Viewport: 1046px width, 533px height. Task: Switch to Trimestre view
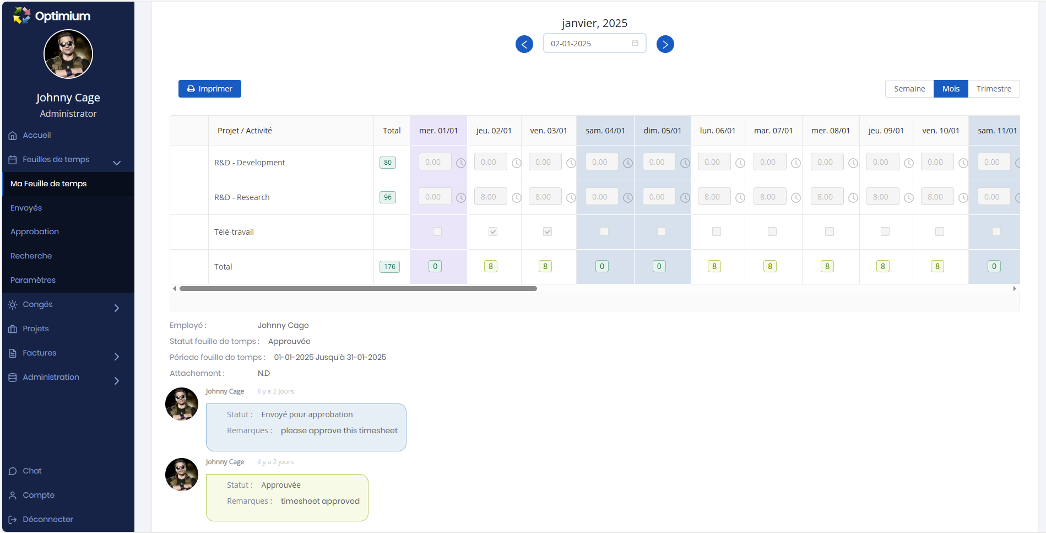point(993,89)
